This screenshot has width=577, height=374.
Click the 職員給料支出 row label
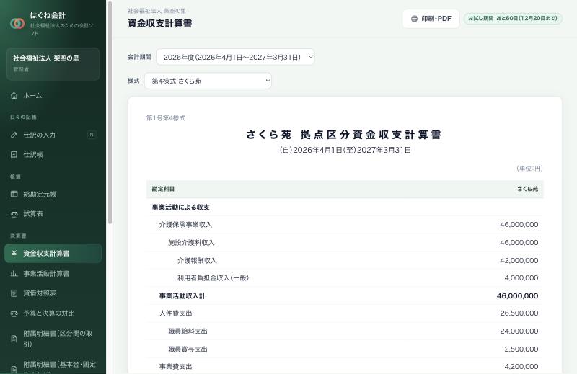click(x=188, y=331)
